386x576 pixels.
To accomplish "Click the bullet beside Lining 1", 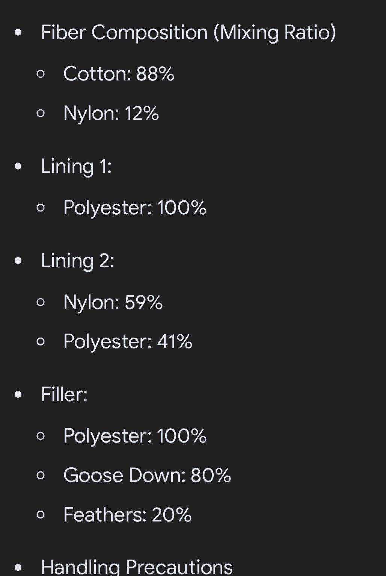I will click(18, 167).
